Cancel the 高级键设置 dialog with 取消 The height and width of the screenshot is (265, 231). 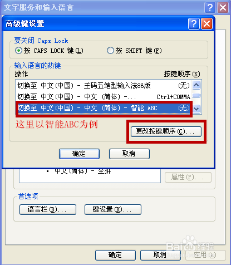(129, 154)
